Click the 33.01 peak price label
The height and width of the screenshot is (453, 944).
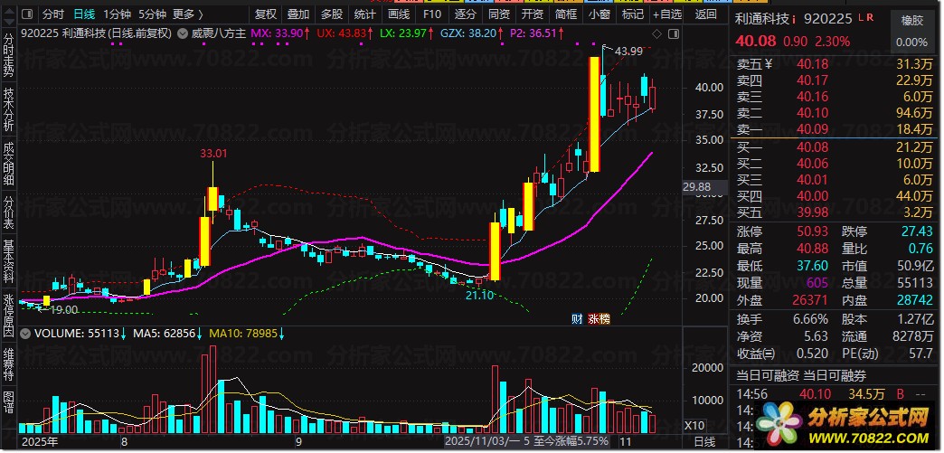click(214, 154)
